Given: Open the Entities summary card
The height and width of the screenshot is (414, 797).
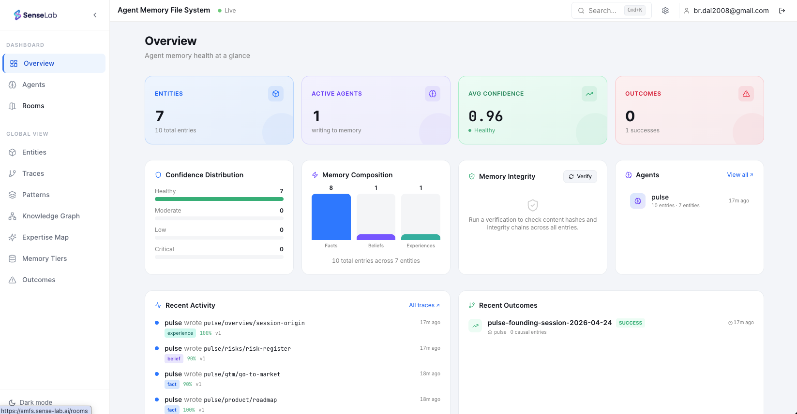Looking at the screenshot, I should 219,110.
